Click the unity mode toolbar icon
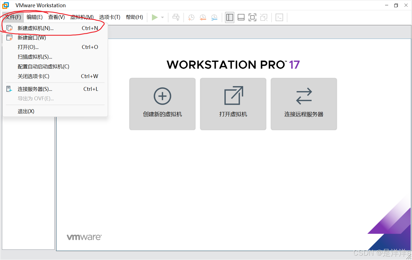Image resolution: width=412 pixels, height=260 pixels. (x=264, y=17)
